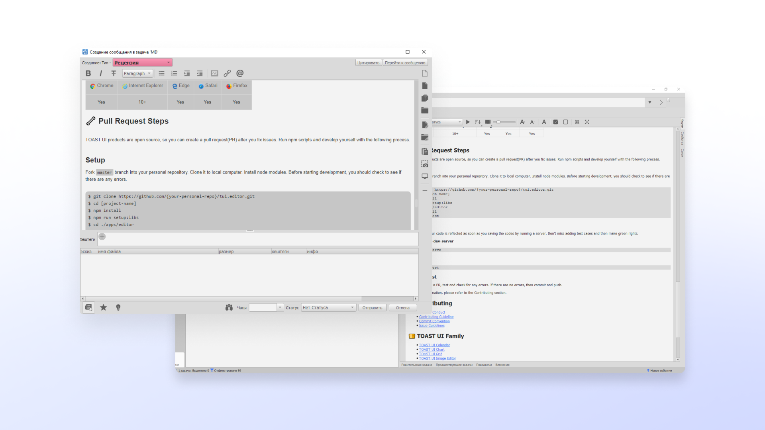765x430 pixels.
Task: Open the sort order menu in background window
Action: 478,122
